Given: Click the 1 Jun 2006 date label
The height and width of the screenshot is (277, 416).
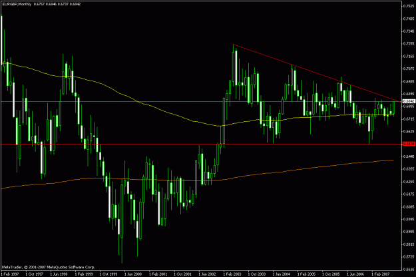Looking at the screenshot, I should tap(356, 274).
